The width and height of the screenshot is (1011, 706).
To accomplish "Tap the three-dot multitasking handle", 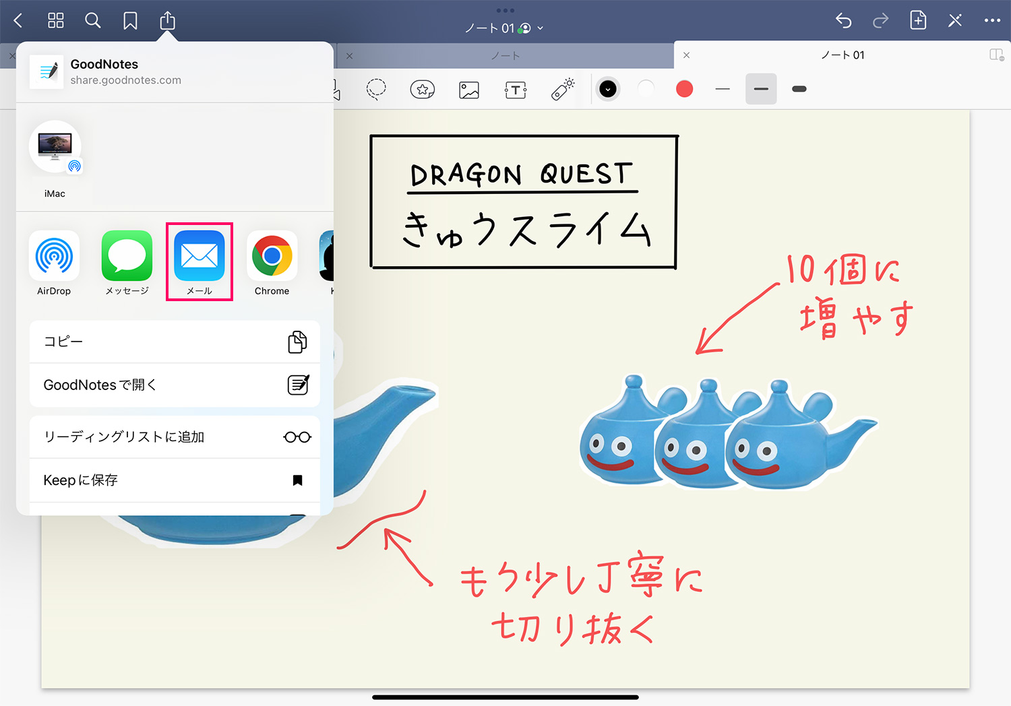I will 505,10.
